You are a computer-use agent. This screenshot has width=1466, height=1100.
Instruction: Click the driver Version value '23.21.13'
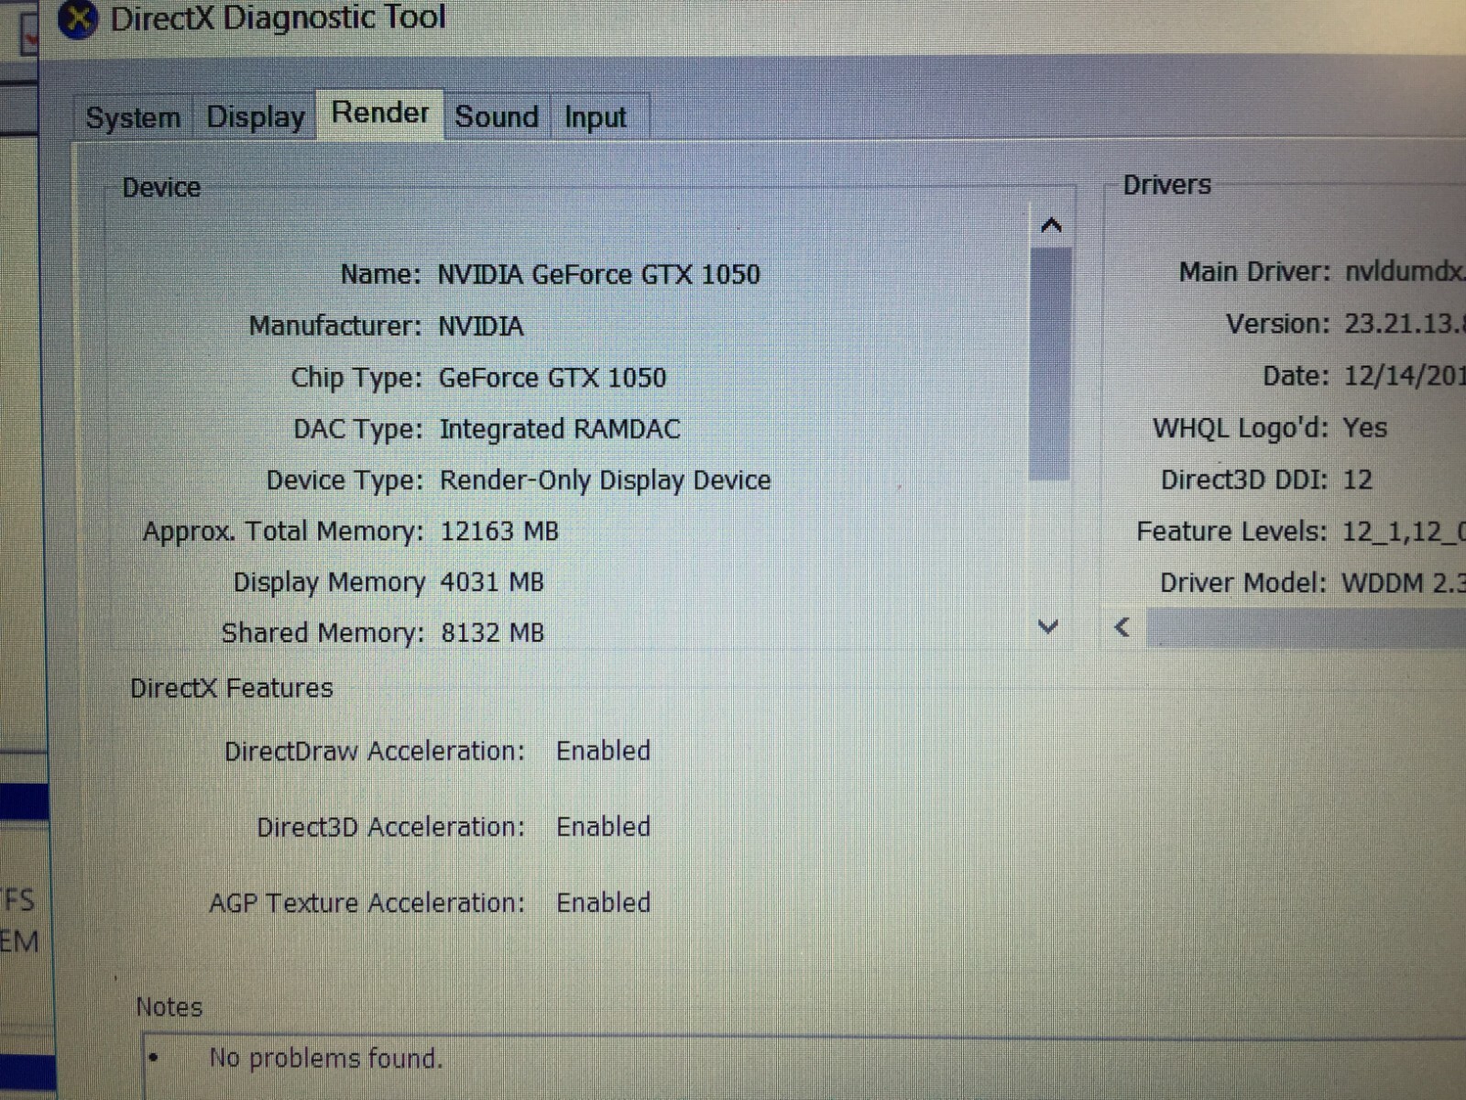pyautogui.click(x=1405, y=324)
